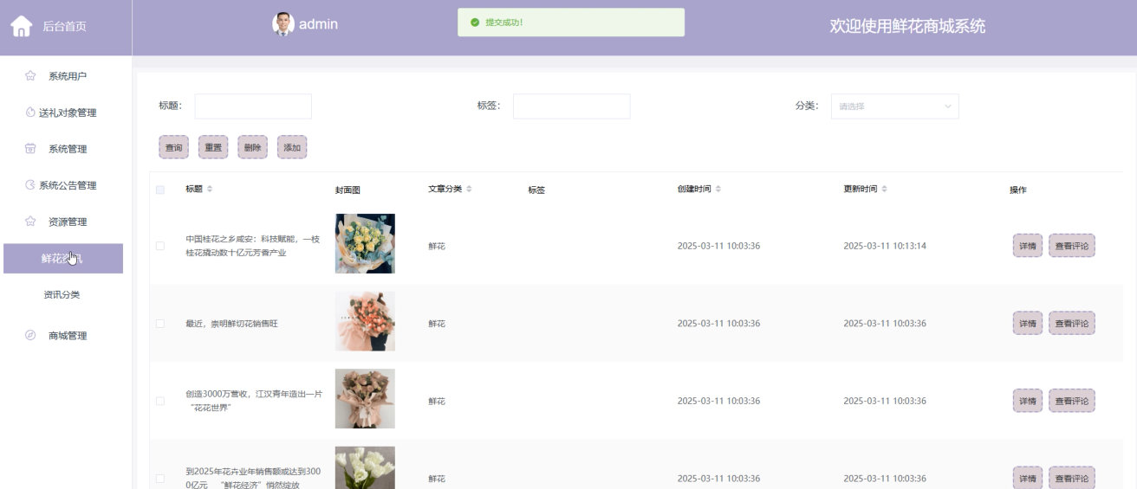Click cover image of 创造3000万营收 article
The image size is (1137, 489).
click(365, 398)
